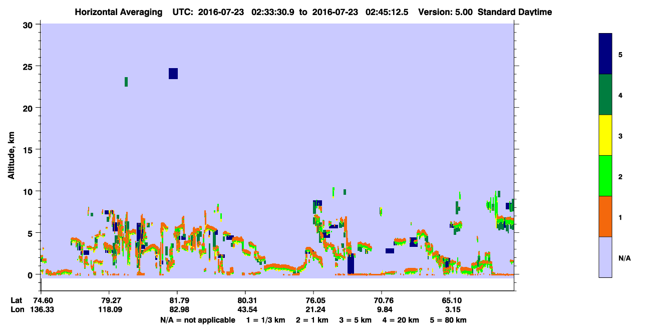
Task: Click the 'Lat' row label
Action: 17,300
